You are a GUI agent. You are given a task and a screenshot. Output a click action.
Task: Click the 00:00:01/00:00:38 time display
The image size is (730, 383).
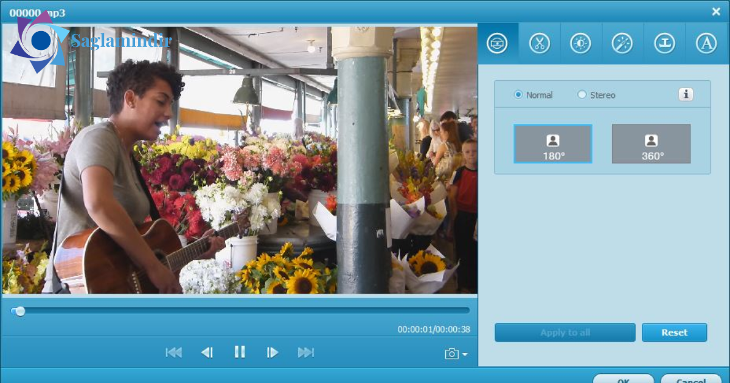point(434,330)
